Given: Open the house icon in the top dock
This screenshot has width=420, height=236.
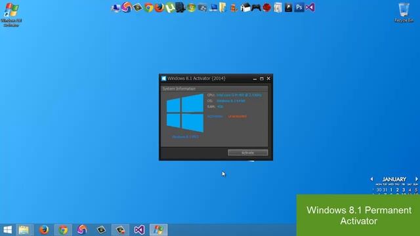Looking at the screenshot, I should point(245,7).
